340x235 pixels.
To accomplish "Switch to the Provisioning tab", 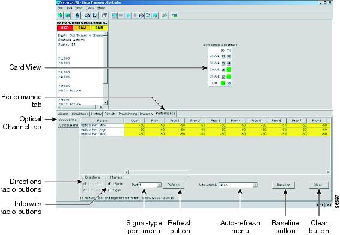I will (128, 114).
